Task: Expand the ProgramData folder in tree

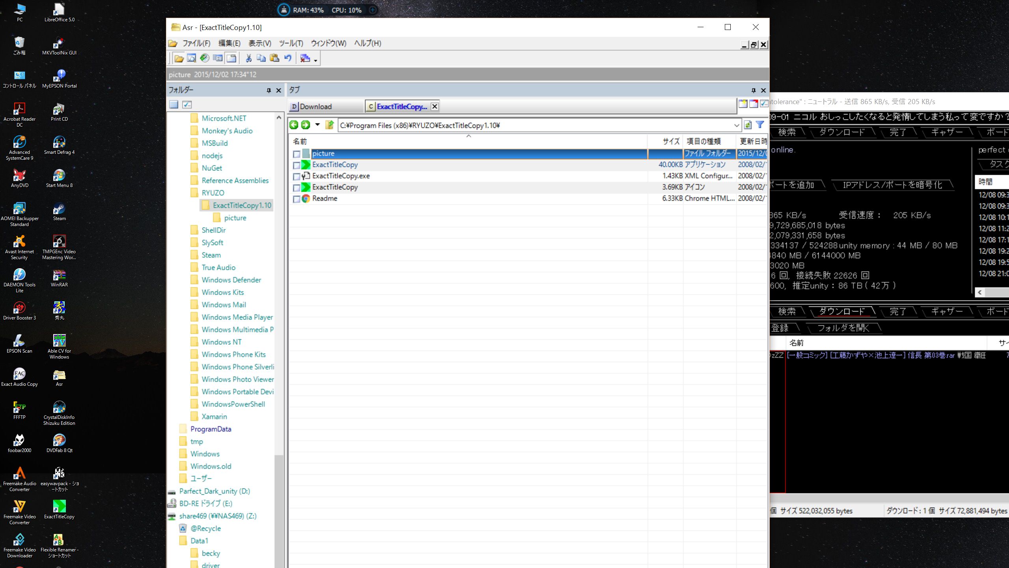Action: tap(174, 429)
